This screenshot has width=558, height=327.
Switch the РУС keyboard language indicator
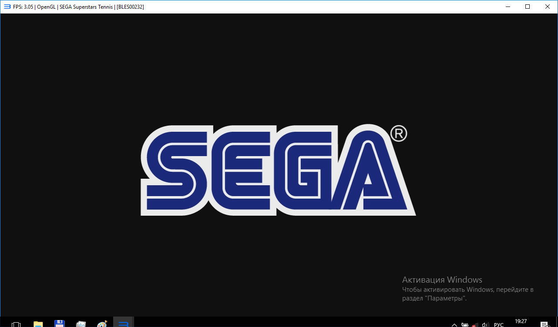(499, 325)
